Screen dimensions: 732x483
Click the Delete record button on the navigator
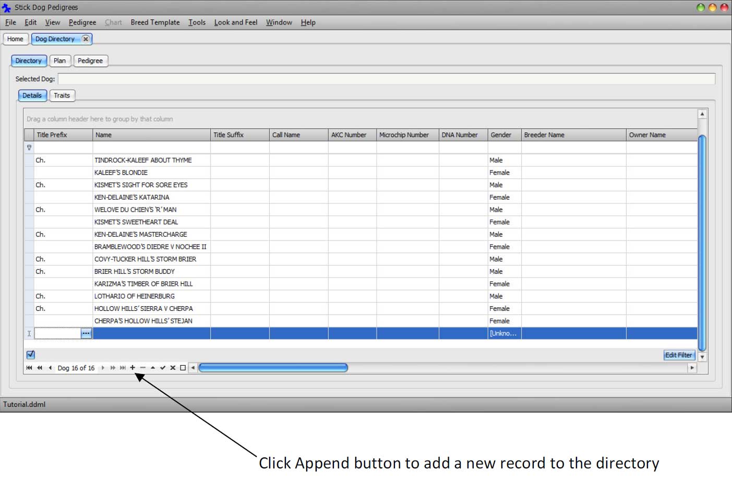point(142,368)
